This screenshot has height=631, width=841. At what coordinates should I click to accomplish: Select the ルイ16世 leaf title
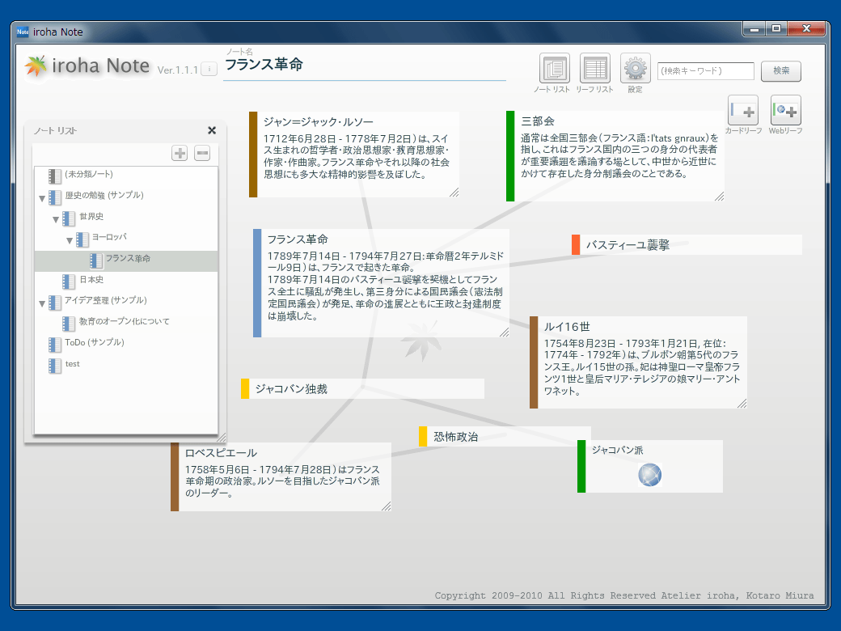coord(567,327)
